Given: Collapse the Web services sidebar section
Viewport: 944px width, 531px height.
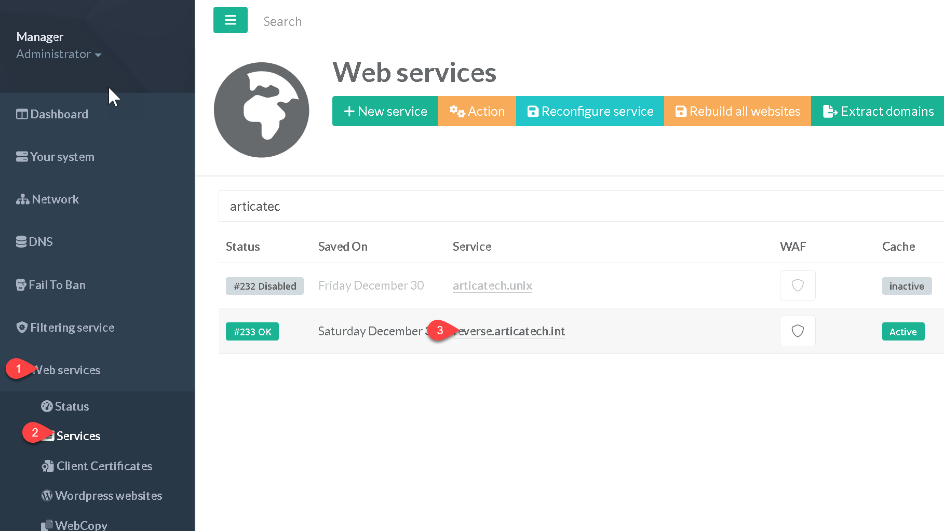Looking at the screenshot, I should point(66,370).
